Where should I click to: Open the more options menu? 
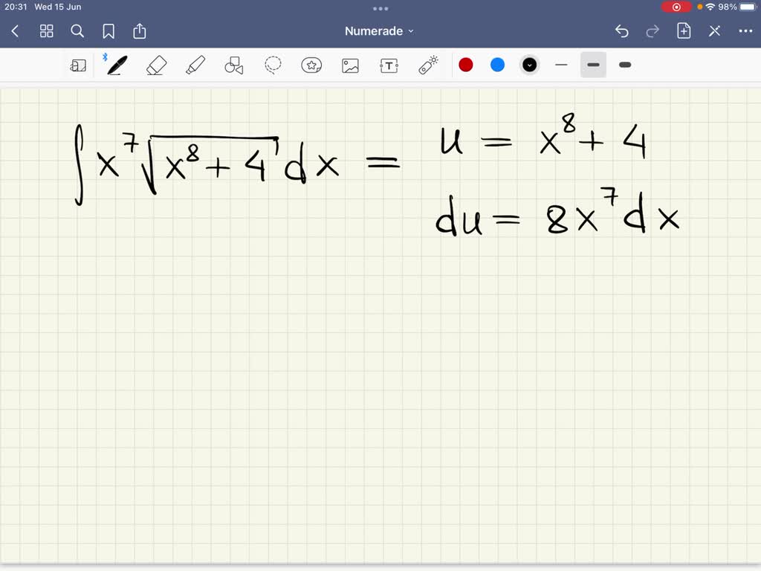(x=745, y=31)
